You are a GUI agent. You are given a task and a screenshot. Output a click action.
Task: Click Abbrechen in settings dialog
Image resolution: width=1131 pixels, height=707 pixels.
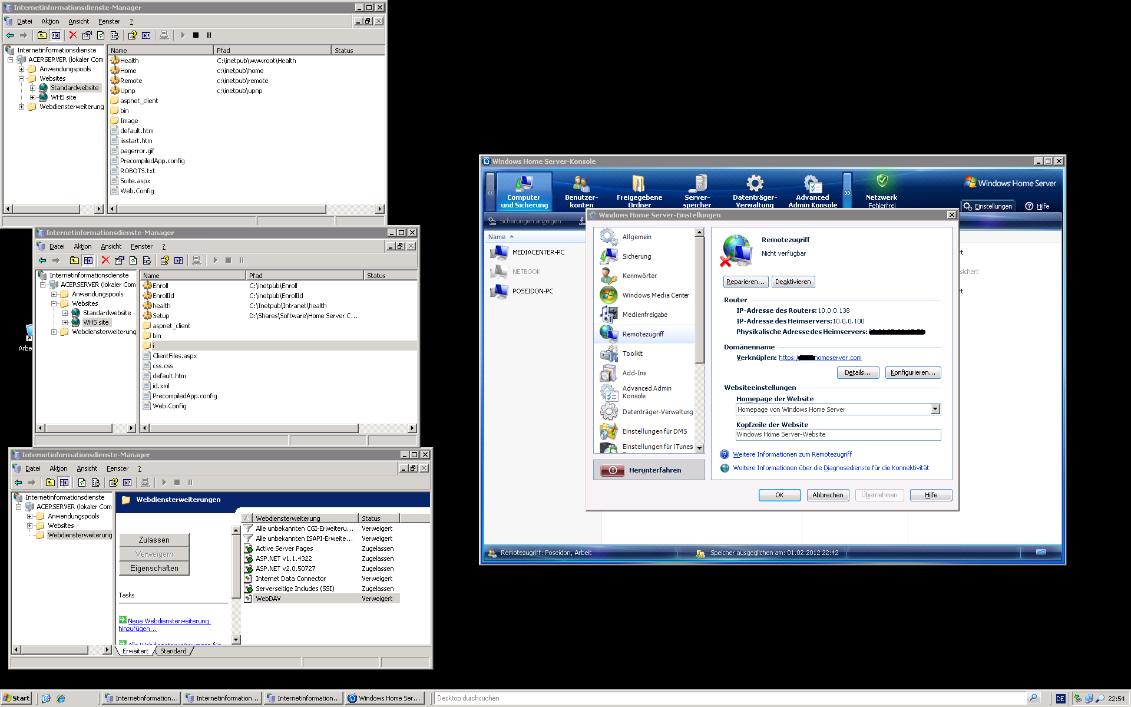[828, 495]
